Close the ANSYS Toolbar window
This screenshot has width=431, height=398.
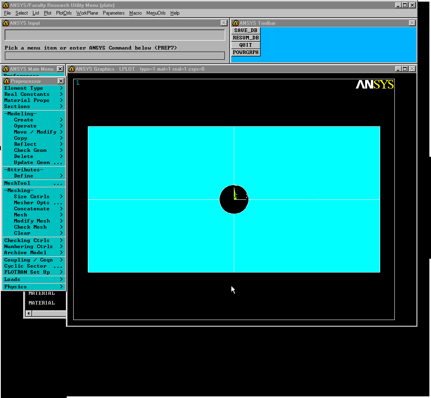[412, 23]
